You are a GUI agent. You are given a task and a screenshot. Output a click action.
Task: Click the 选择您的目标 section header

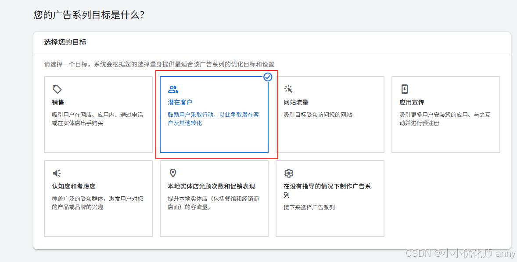coord(65,42)
